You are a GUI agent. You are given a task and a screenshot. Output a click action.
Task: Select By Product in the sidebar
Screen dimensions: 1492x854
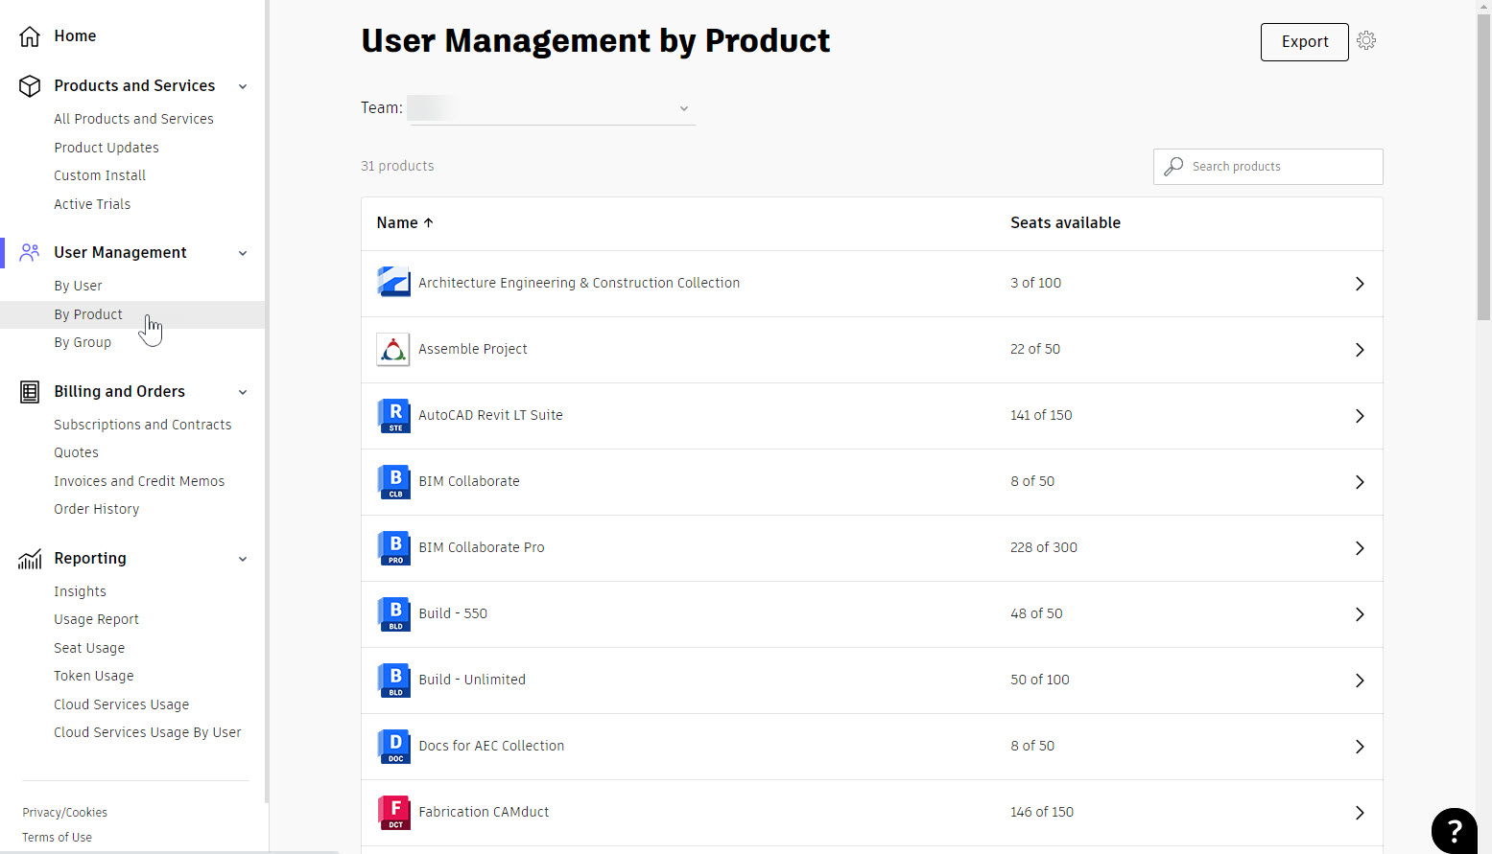[x=88, y=314]
